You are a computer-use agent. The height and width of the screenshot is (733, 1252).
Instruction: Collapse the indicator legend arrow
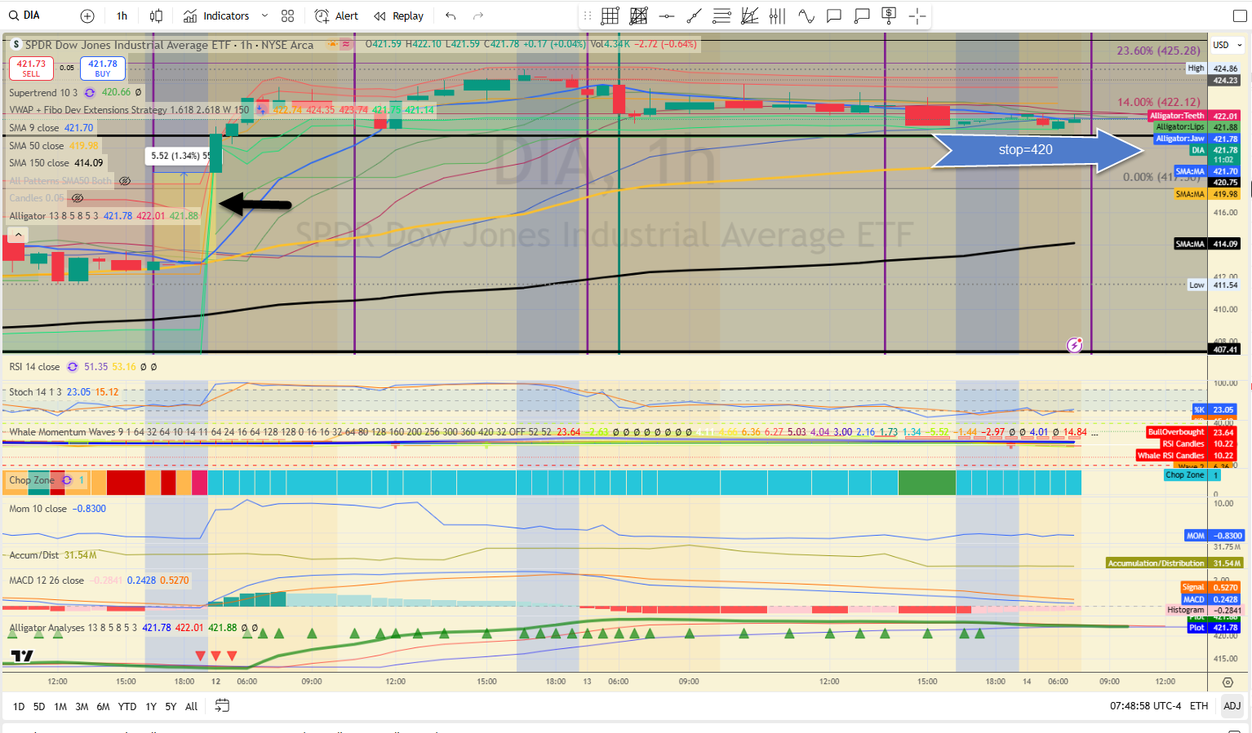pyautogui.click(x=16, y=235)
